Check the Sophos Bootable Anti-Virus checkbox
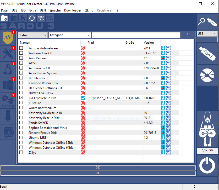 [21, 128]
